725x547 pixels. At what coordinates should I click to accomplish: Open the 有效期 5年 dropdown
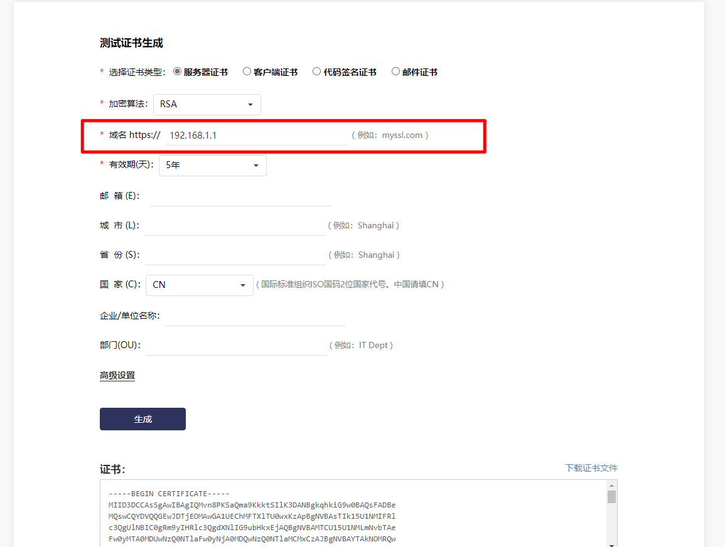[x=213, y=166]
